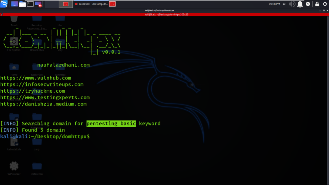Click the naufalardhani.com text

(63, 65)
